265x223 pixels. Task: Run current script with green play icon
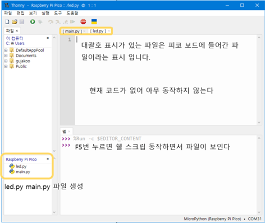[33, 22]
